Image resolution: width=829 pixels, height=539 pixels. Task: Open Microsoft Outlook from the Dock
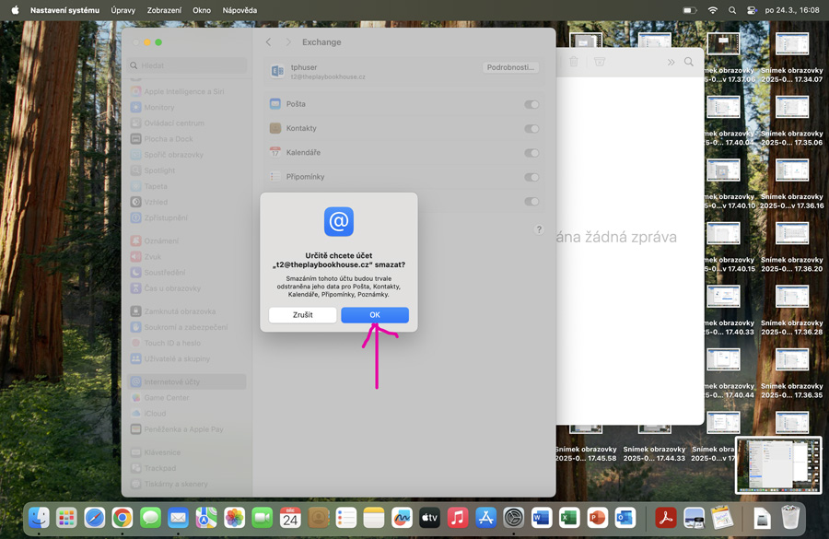625,519
